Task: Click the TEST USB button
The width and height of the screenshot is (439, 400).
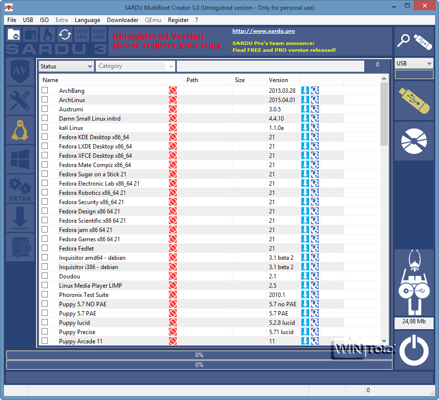Action: pos(99,35)
